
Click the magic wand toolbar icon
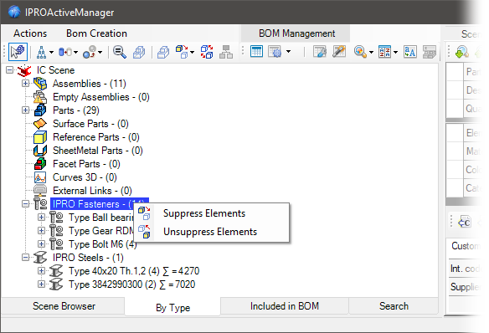point(339,51)
